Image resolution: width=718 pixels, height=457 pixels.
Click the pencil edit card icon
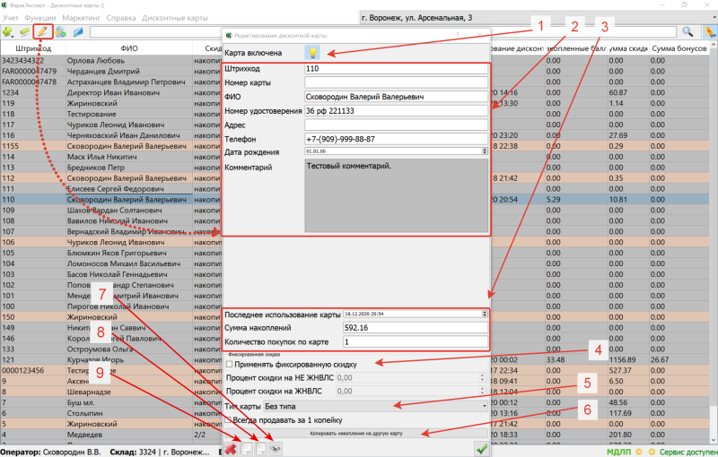coord(40,32)
